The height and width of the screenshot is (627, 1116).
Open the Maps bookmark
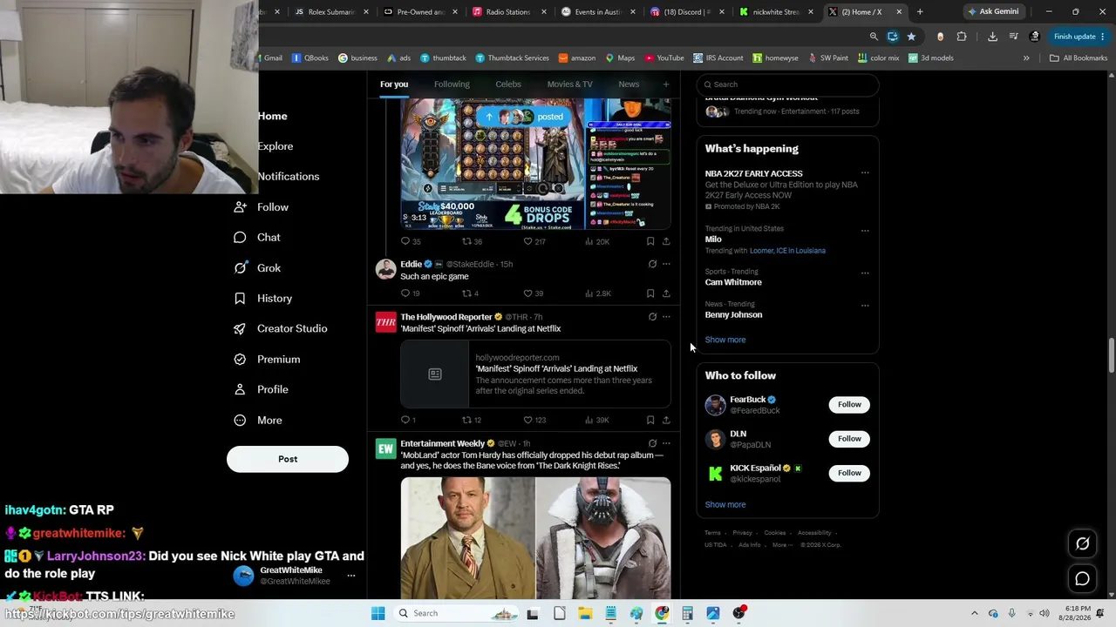tap(620, 58)
